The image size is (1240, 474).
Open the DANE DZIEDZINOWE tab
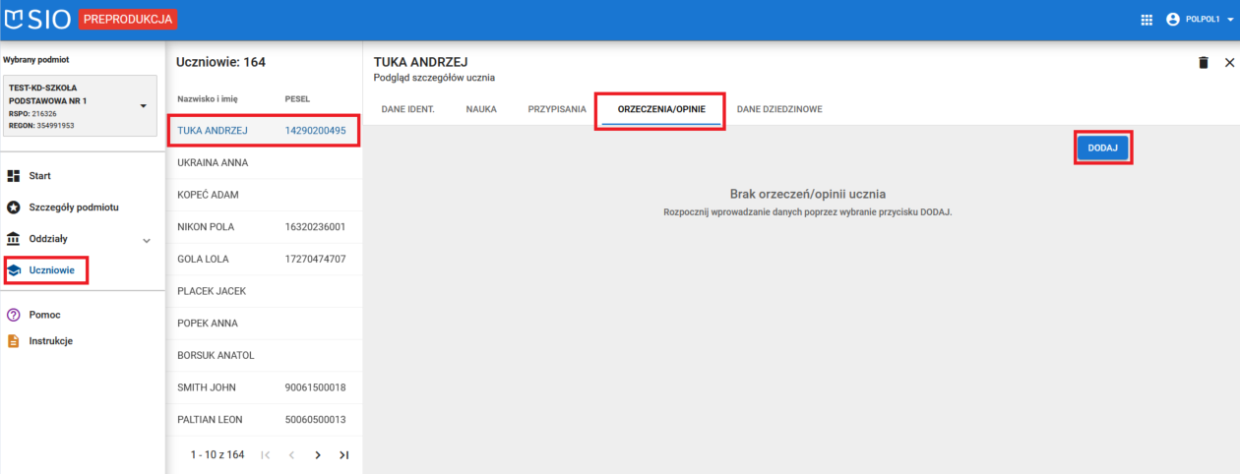pos(779,109)
